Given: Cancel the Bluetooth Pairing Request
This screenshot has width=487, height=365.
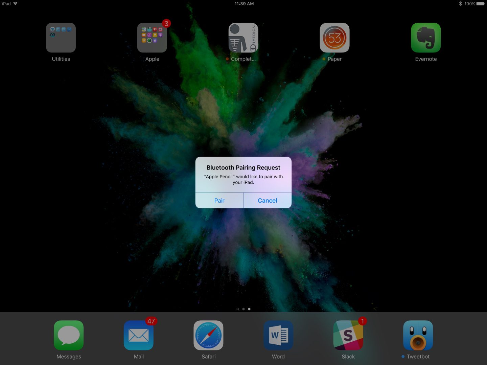Looking at the screenshot, I should pyautogui.click(x=268, y=201).
